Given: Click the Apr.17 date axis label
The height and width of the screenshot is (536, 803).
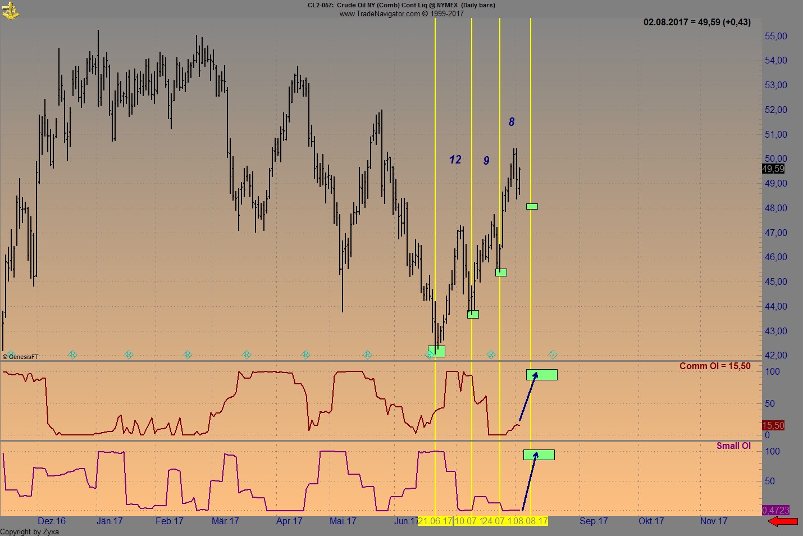Looking at the screenshot, I should [289, 521].
